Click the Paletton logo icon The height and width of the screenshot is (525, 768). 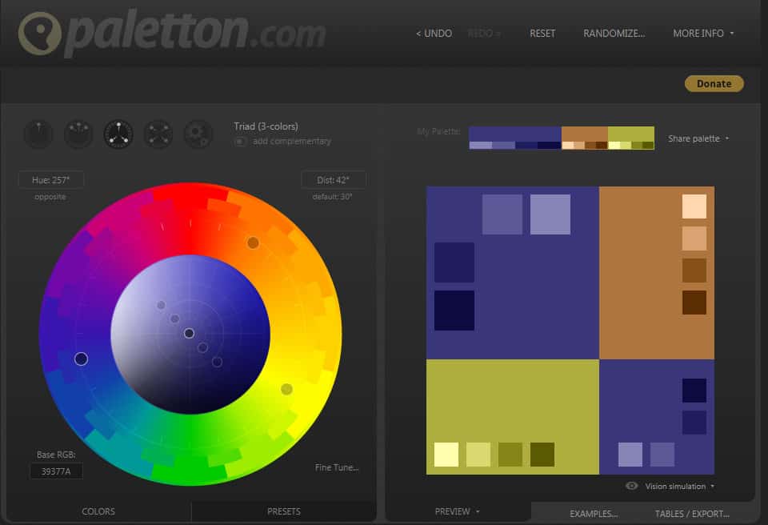point(38,34)
